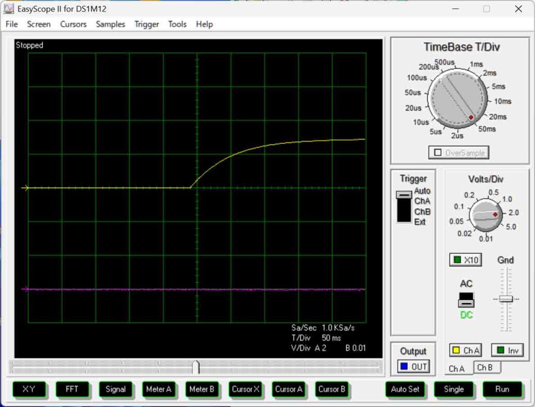Set timebase to 10us on the dial
Viewport: 535px width, 407px height.
click(421, 123)
